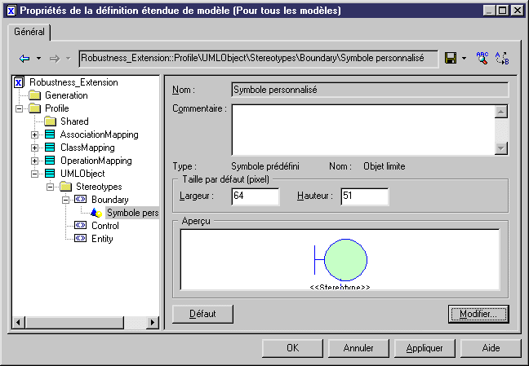Screen dimensions: 529x366
Task: Expand the OperationMapping node
Action: tap(34, 161)
